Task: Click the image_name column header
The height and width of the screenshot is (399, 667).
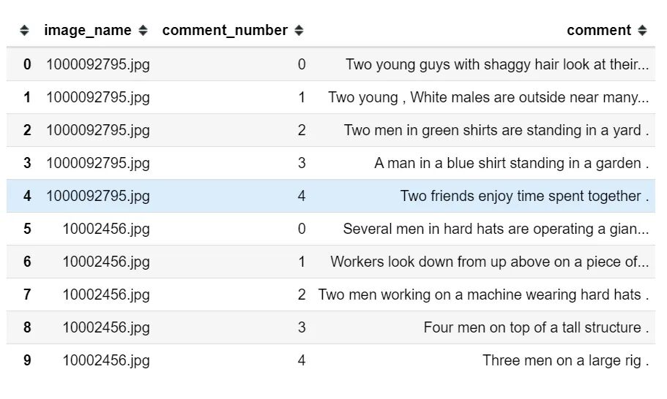Action: [x=87, y=31]
